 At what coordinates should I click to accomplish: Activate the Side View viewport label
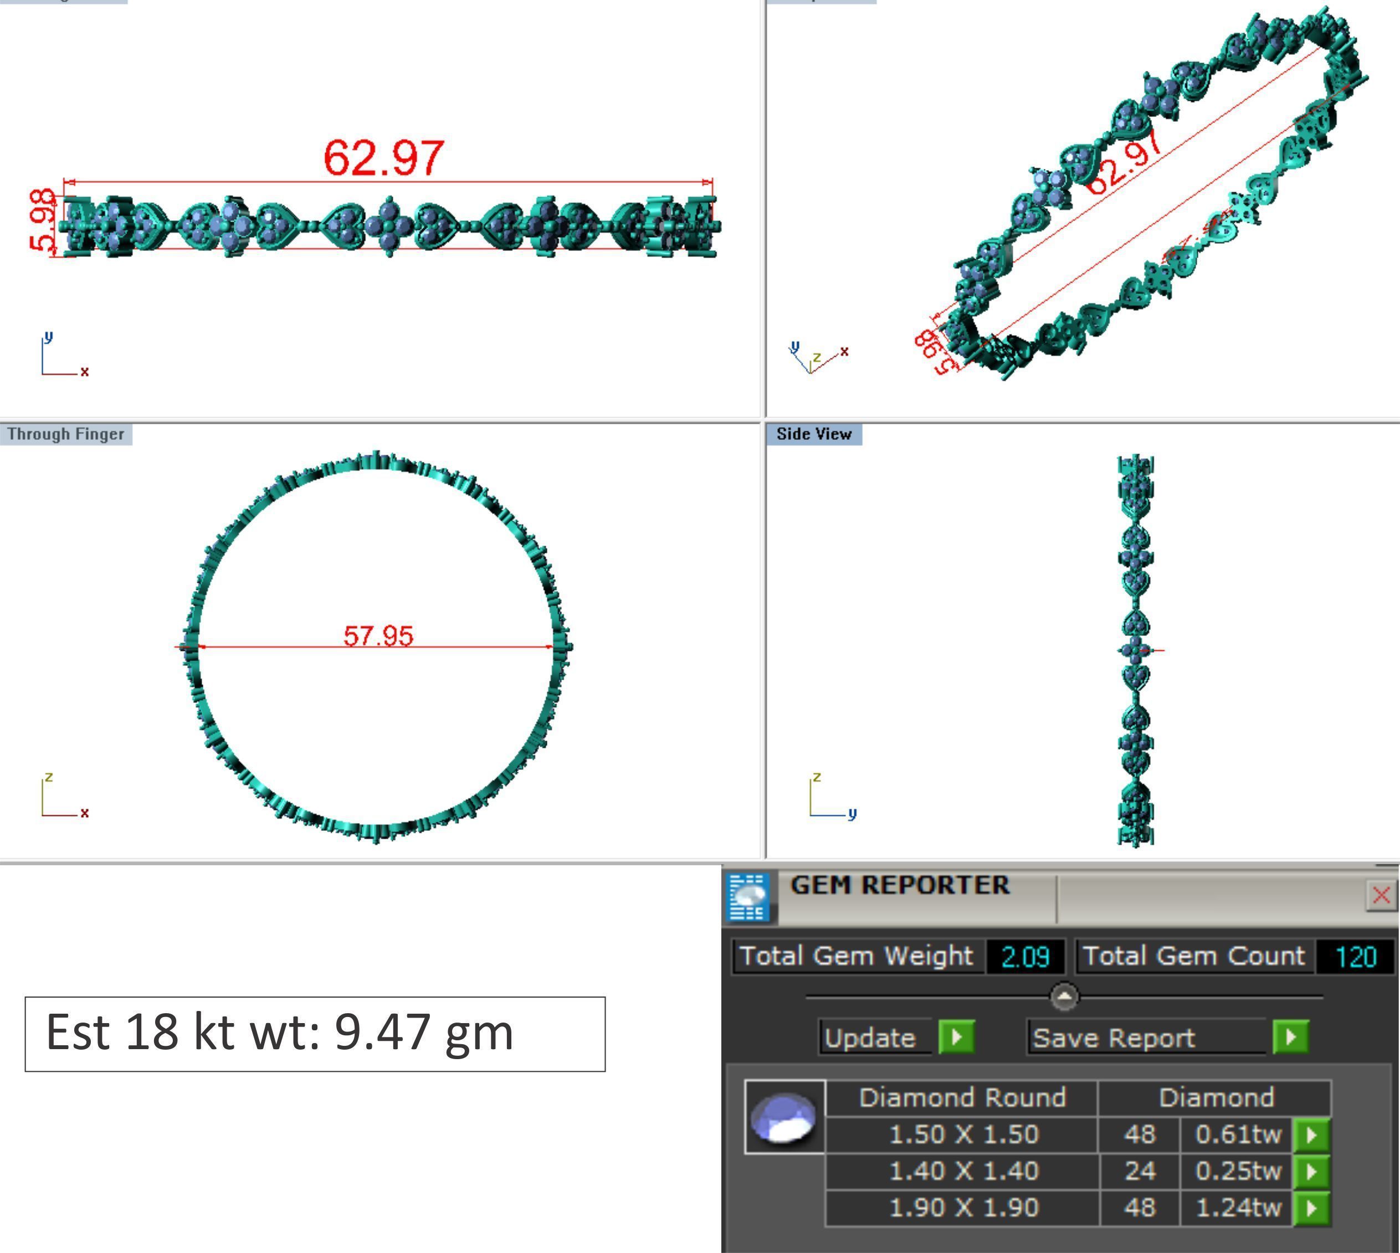pos(813,434)
